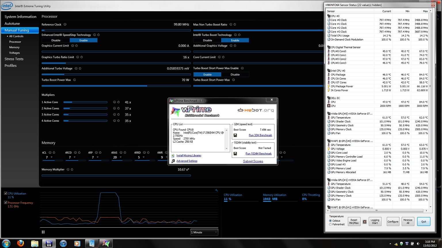Enable Turbo Boost Short Power Max
This screenshot has width=442, height=248.
pos(207,74)
